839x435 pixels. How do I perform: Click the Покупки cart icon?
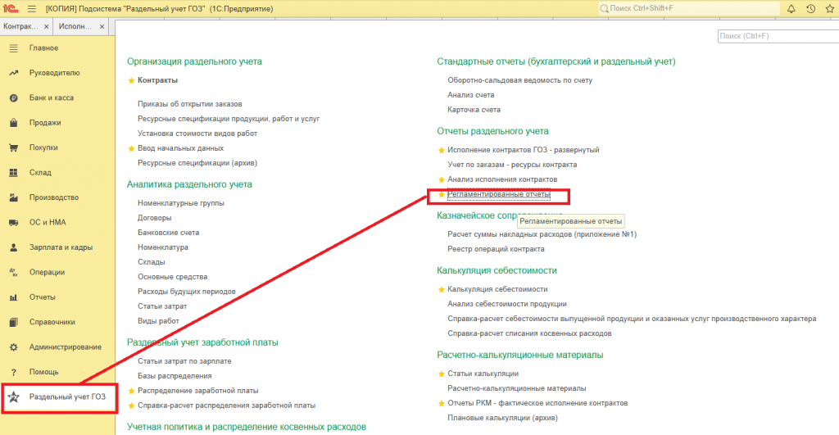tap(13, 147)
